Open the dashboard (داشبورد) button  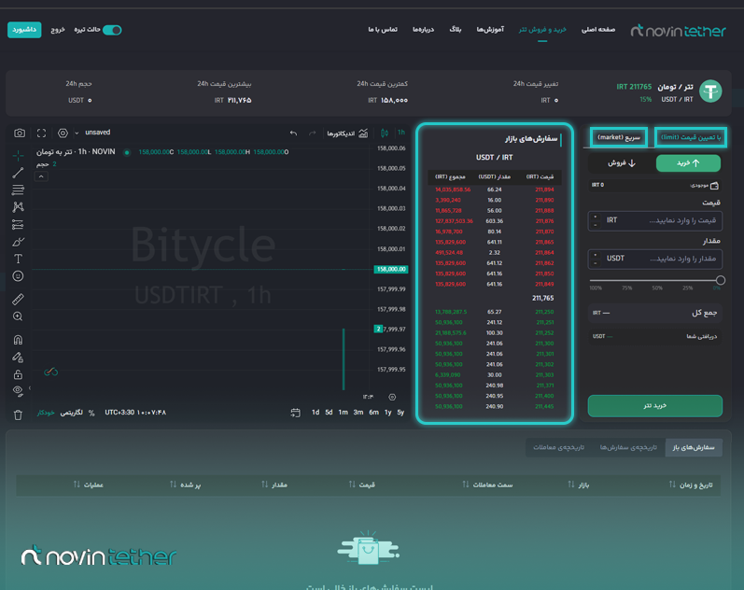coord(24,30)
